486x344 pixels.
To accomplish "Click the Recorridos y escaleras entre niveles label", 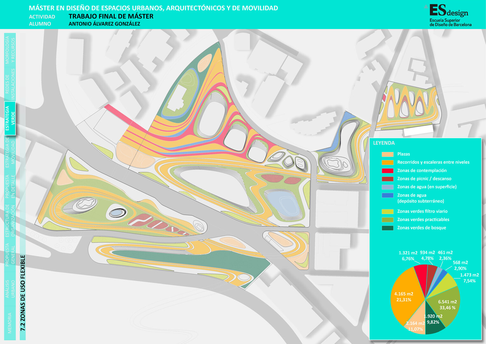I will click(433, 162).
